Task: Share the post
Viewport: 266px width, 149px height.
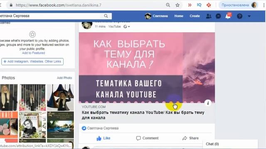Action: tap(190, 138)
